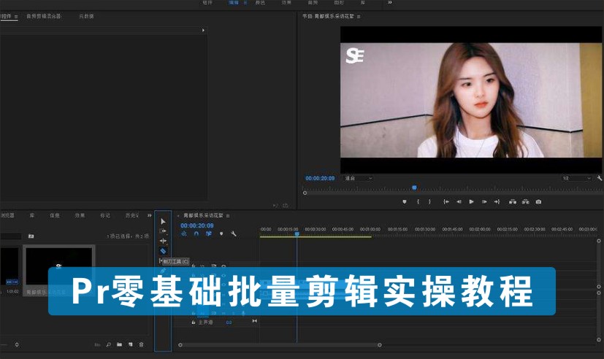Step back one frame
The image size is (604, 359).
click(x=459, y=201)
